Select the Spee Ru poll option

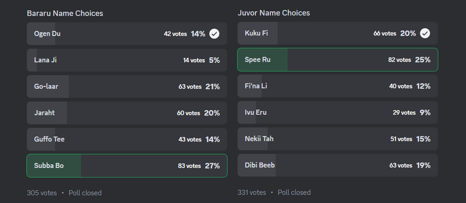(338, 60)
